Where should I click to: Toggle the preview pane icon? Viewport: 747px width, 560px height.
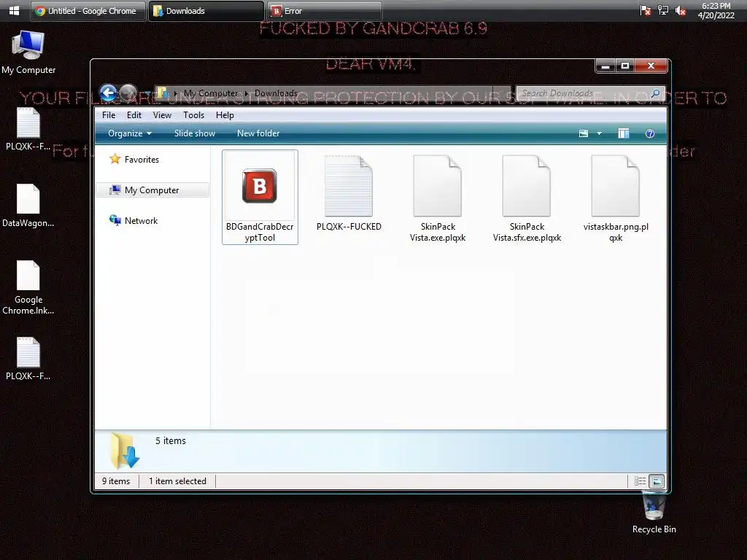click(623, 133)
